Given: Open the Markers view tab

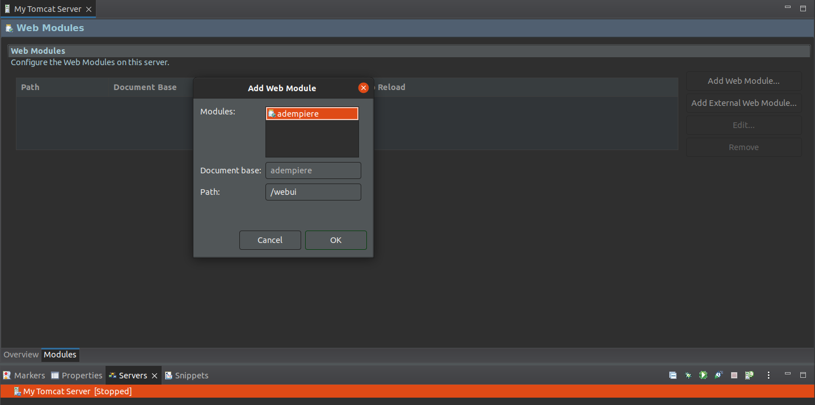Looking at the screenshot, I should pyautogui.click(x=24, y=376).
